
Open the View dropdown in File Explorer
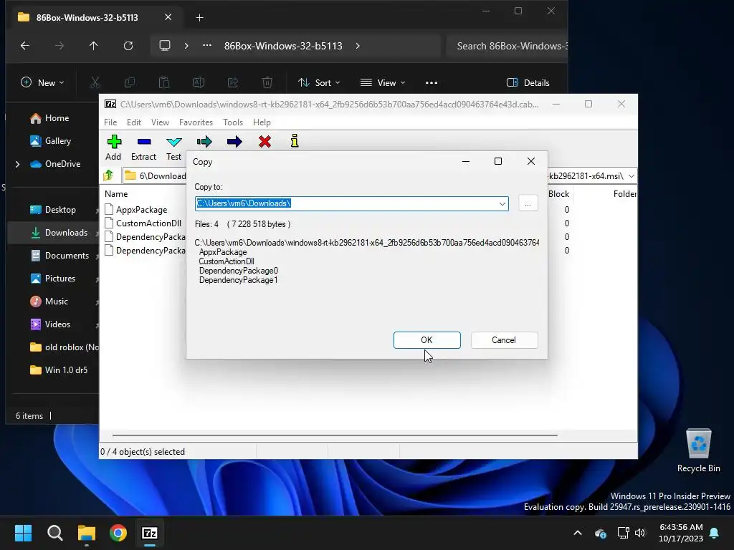[x=383, y=83]
